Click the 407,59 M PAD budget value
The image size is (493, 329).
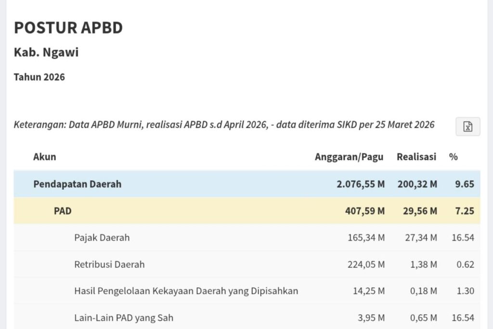pyautogui.click(x=365, y=211)
